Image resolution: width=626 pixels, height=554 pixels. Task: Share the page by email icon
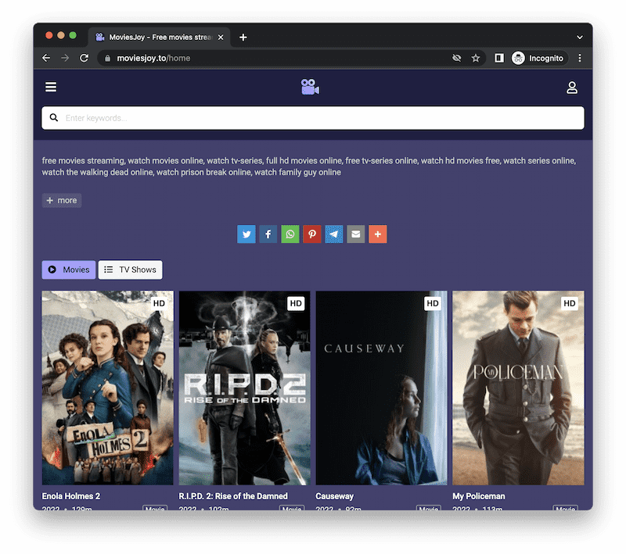pos(356,234)
